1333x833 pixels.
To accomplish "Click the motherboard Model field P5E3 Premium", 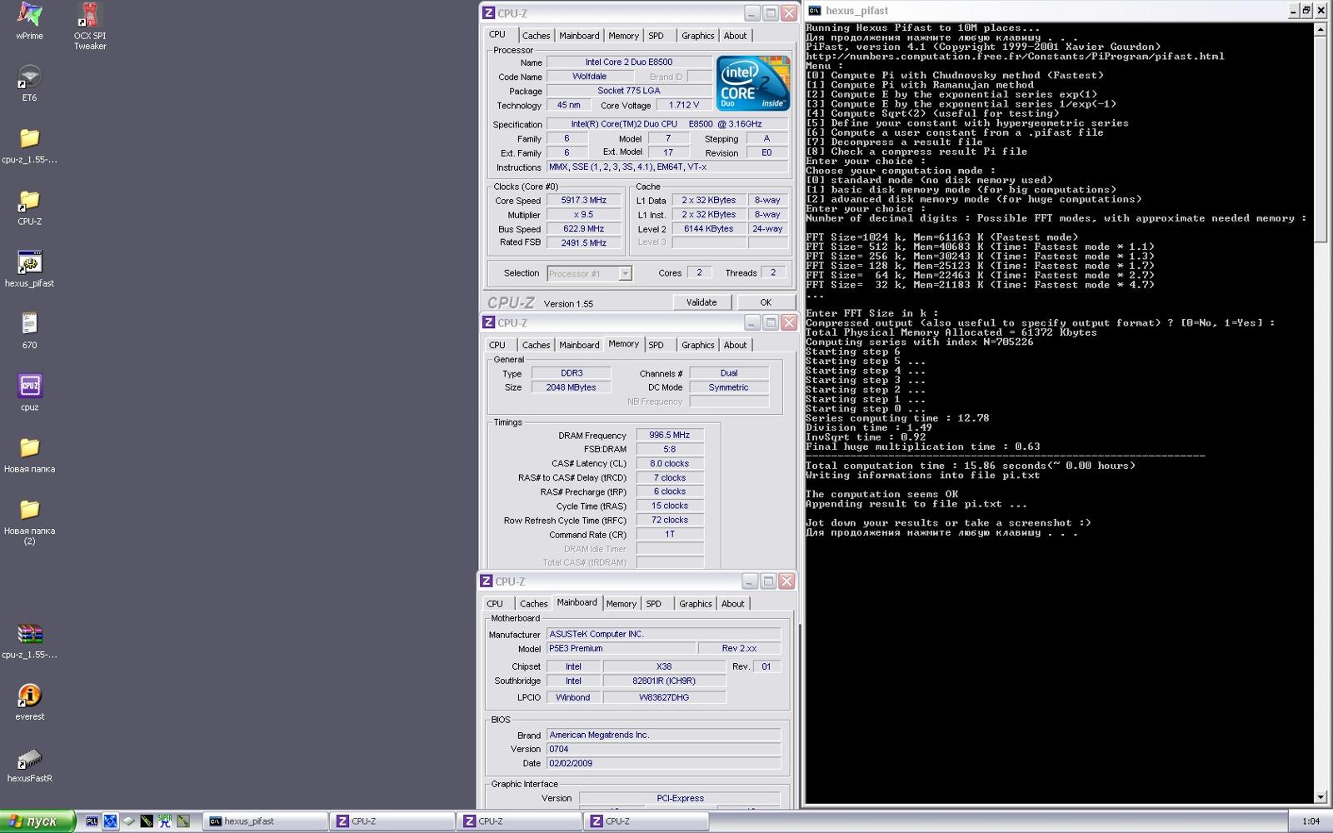I will tap(621, 648).
